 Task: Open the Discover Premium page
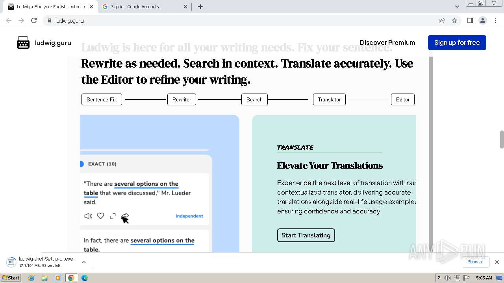pos(387,42)
